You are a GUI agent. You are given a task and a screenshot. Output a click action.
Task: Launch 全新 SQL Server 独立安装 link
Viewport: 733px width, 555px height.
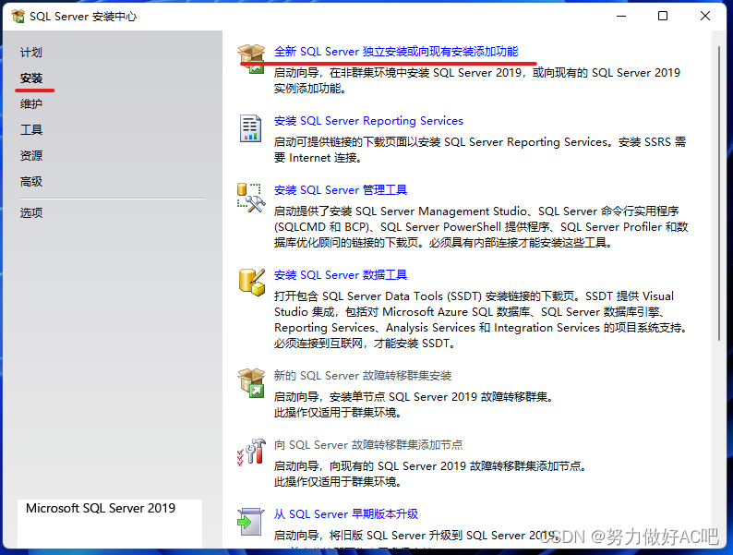(x=396, y=52)
